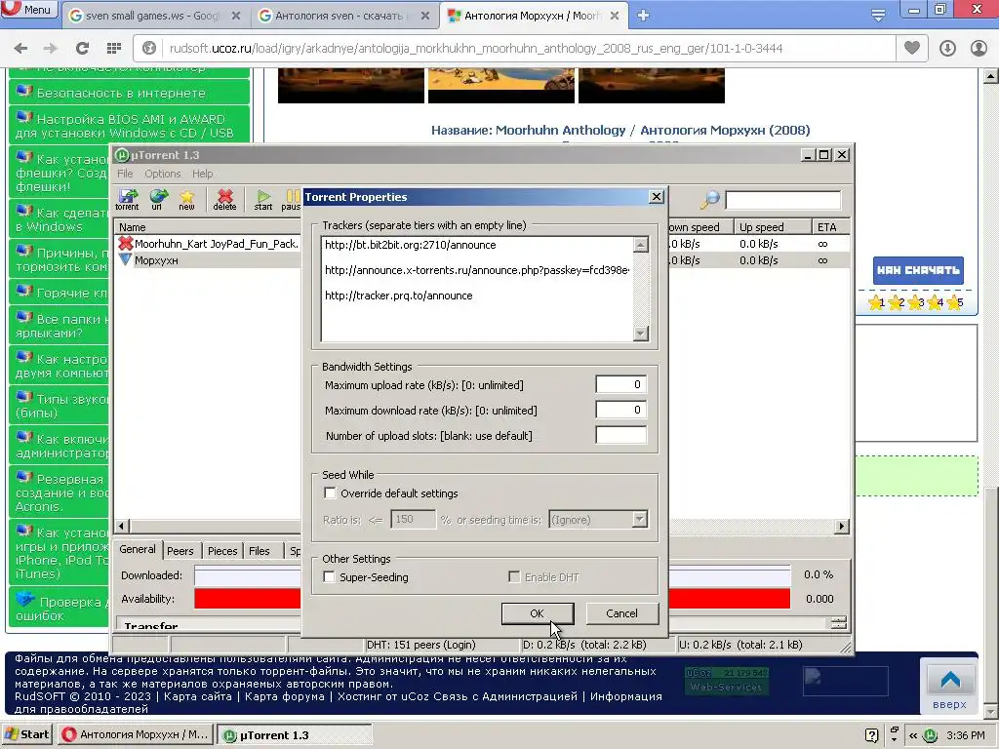Image resolution: width=999 pixels, height=749 pixels.
Task: Rate the file with the first star
Action: pos(876,302)
